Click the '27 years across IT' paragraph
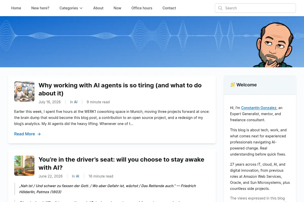Screen dimensions: 304x202 (260, 176)
